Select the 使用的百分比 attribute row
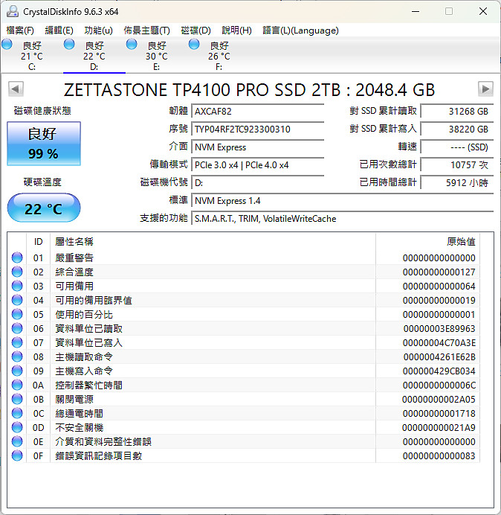 tap(244, 314)
